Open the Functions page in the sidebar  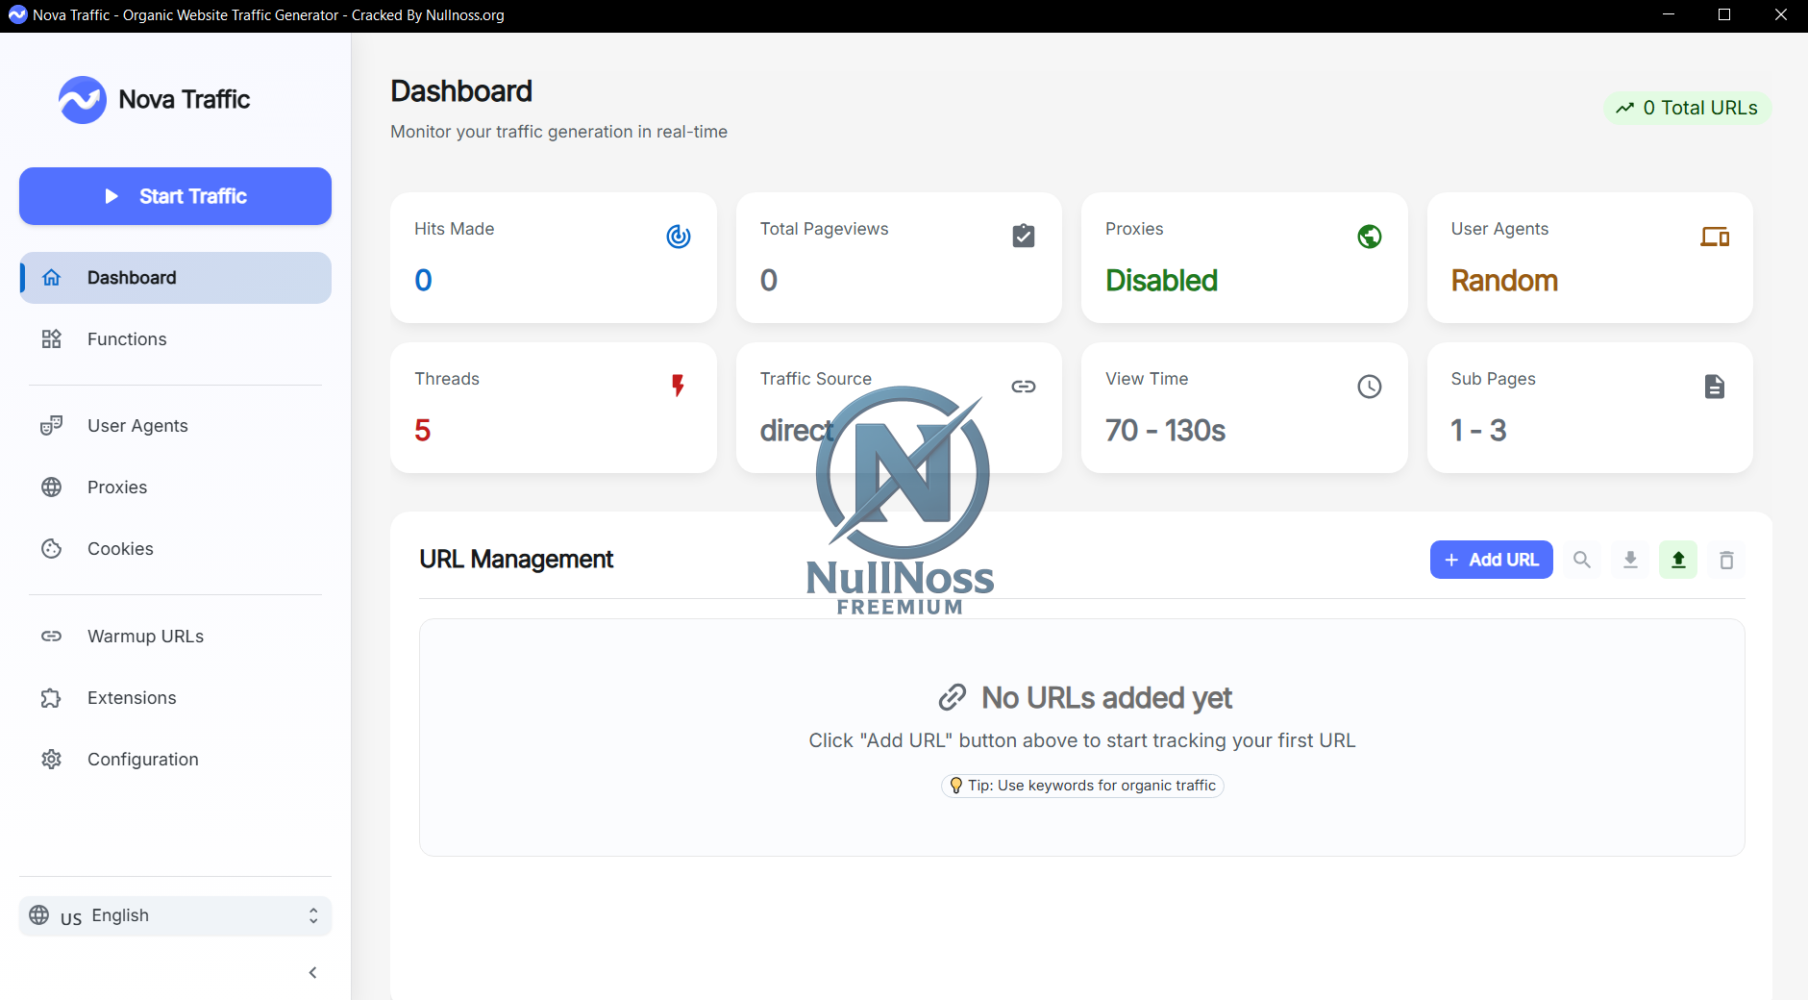127,339
